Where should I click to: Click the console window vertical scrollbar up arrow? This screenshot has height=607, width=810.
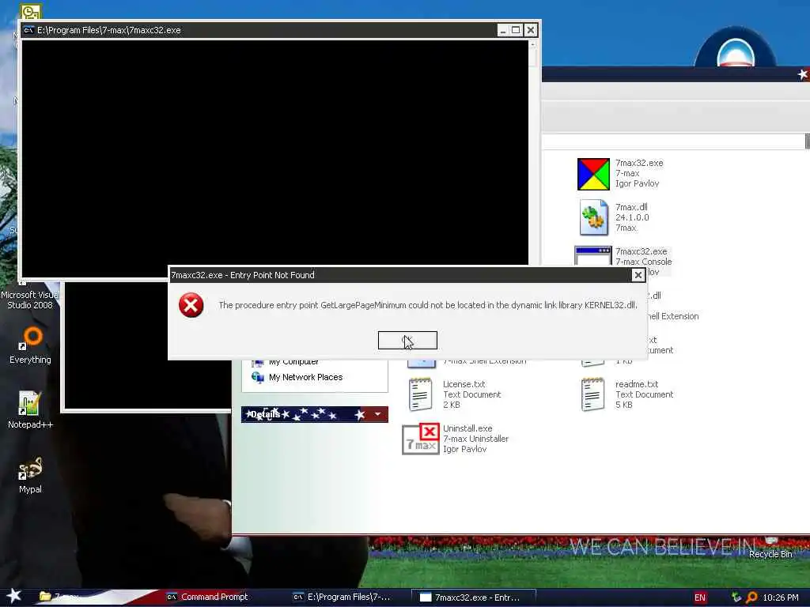tap(532, 45)
